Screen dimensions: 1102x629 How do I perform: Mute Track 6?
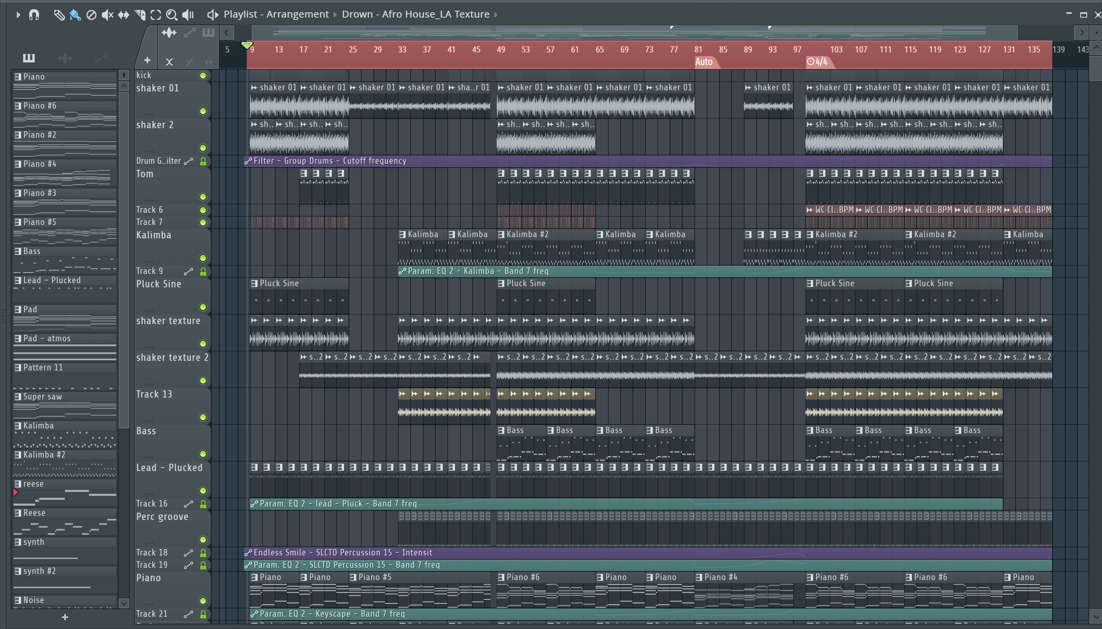tap(203, 210)
